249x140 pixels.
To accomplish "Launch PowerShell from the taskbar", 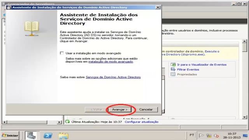I will pos(48,136).
